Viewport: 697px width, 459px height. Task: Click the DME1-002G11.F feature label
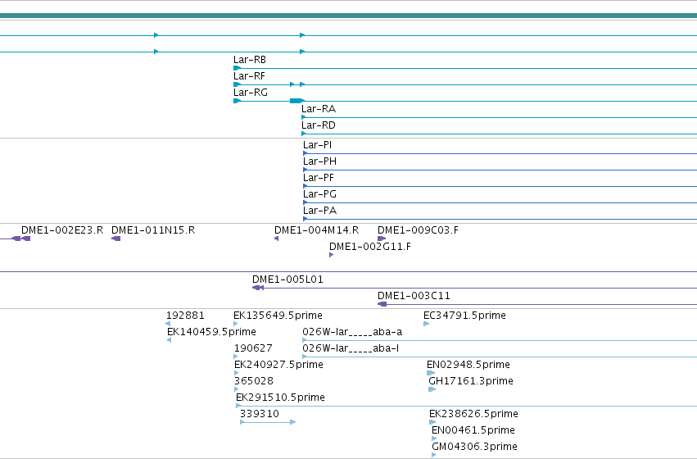coord(370,247)
